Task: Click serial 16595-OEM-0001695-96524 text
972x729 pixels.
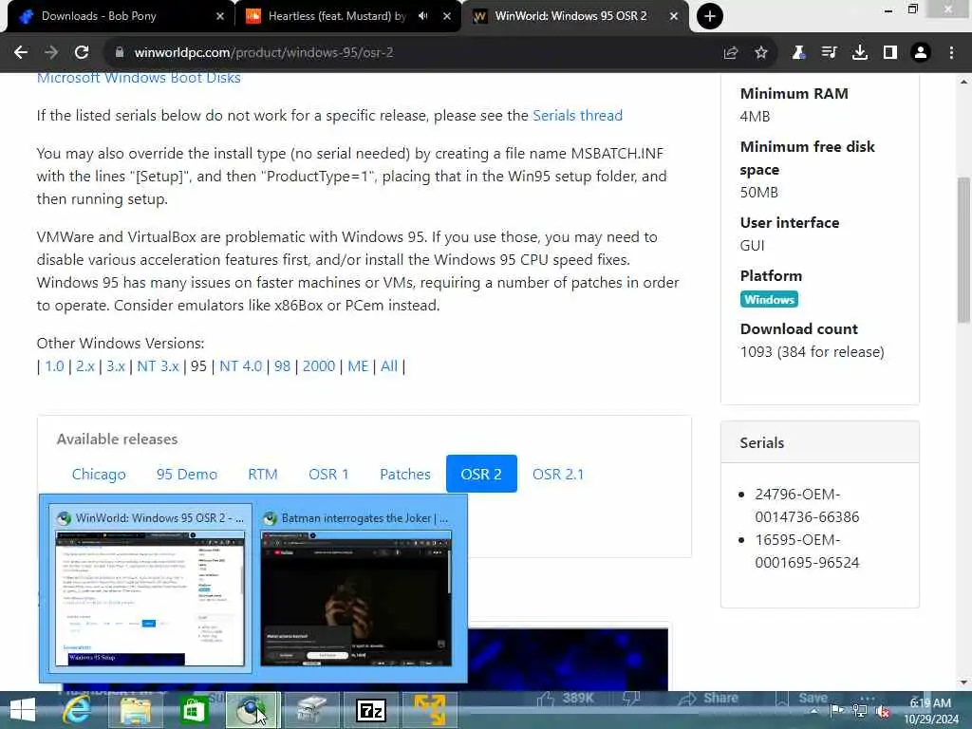Action: [807, 551]
